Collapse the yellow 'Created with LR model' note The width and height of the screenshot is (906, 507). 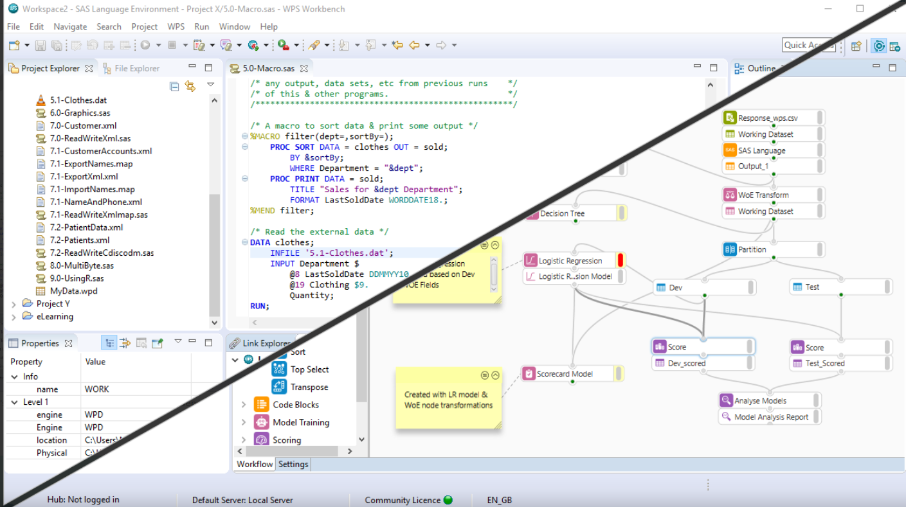pos(494,375)
